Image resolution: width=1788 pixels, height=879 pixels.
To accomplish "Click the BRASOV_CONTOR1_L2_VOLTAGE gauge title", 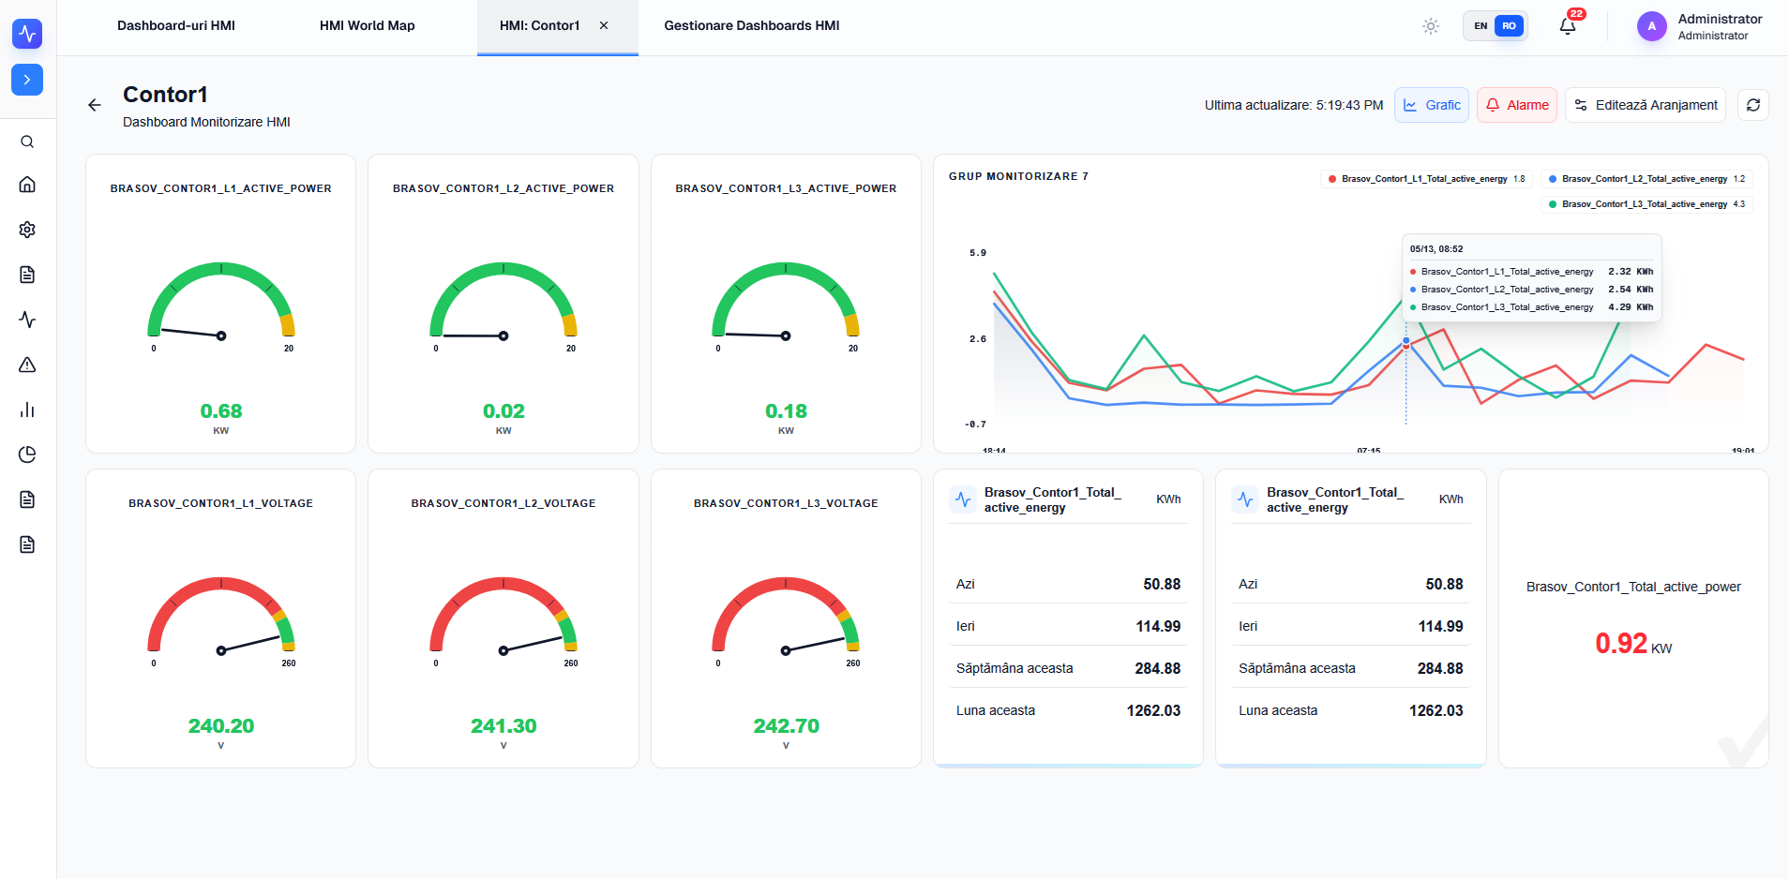I will [503, 503].
